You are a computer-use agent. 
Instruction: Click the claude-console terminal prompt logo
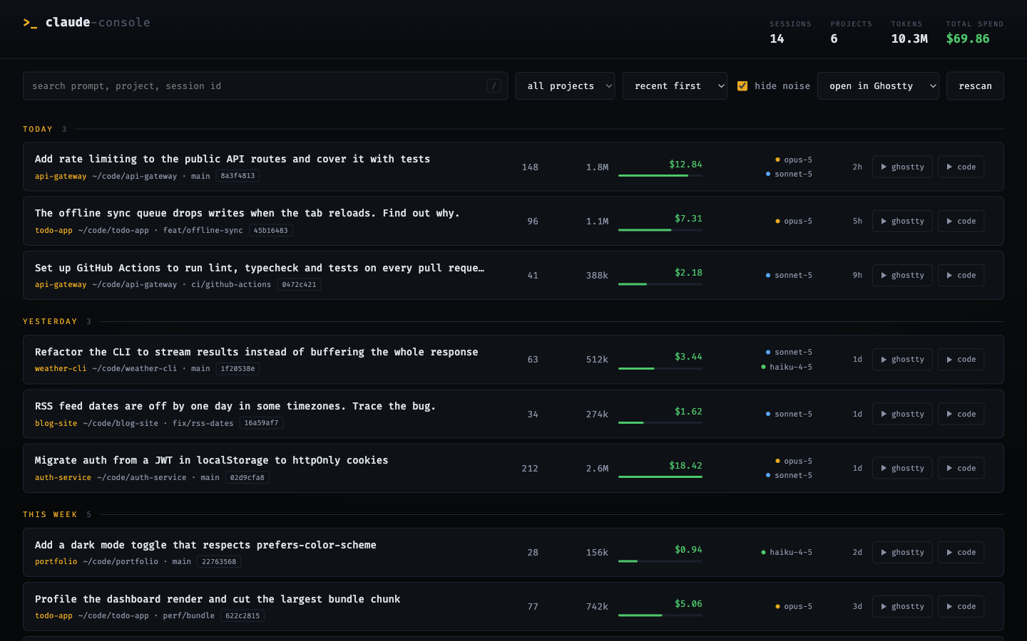[x=30, y=23]
